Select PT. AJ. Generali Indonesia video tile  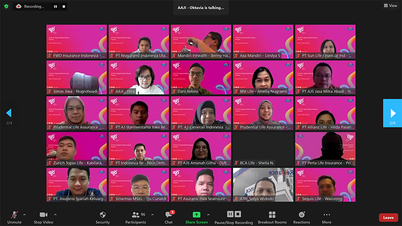(201, 114)
